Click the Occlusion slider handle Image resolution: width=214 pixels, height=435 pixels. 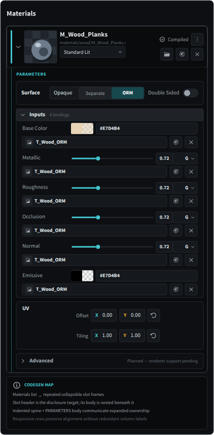pos(98,217)
